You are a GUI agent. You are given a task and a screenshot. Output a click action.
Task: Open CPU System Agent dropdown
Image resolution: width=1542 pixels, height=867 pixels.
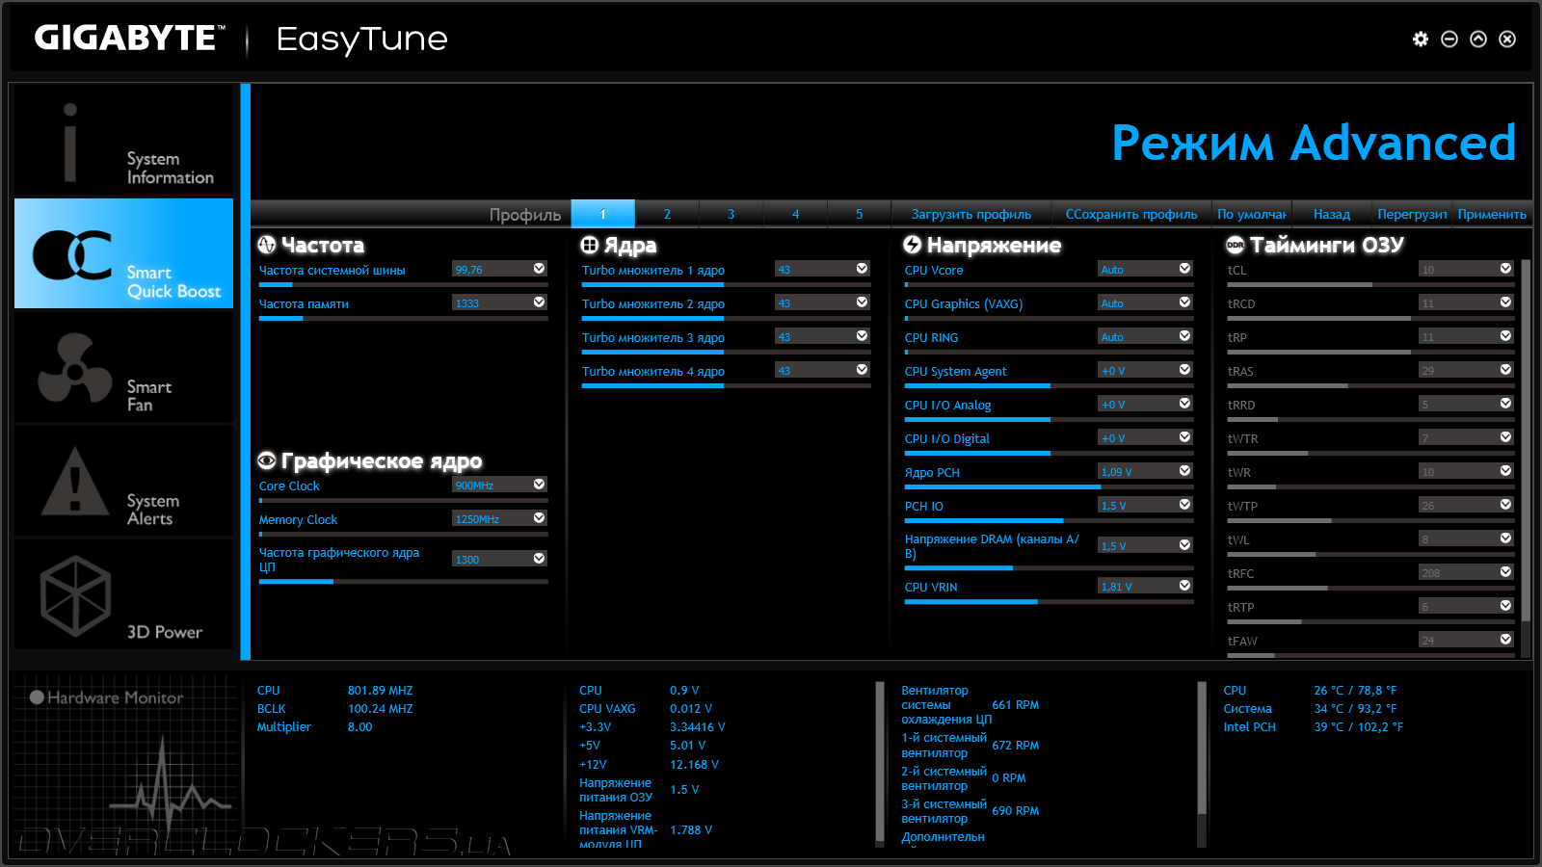1145,370
